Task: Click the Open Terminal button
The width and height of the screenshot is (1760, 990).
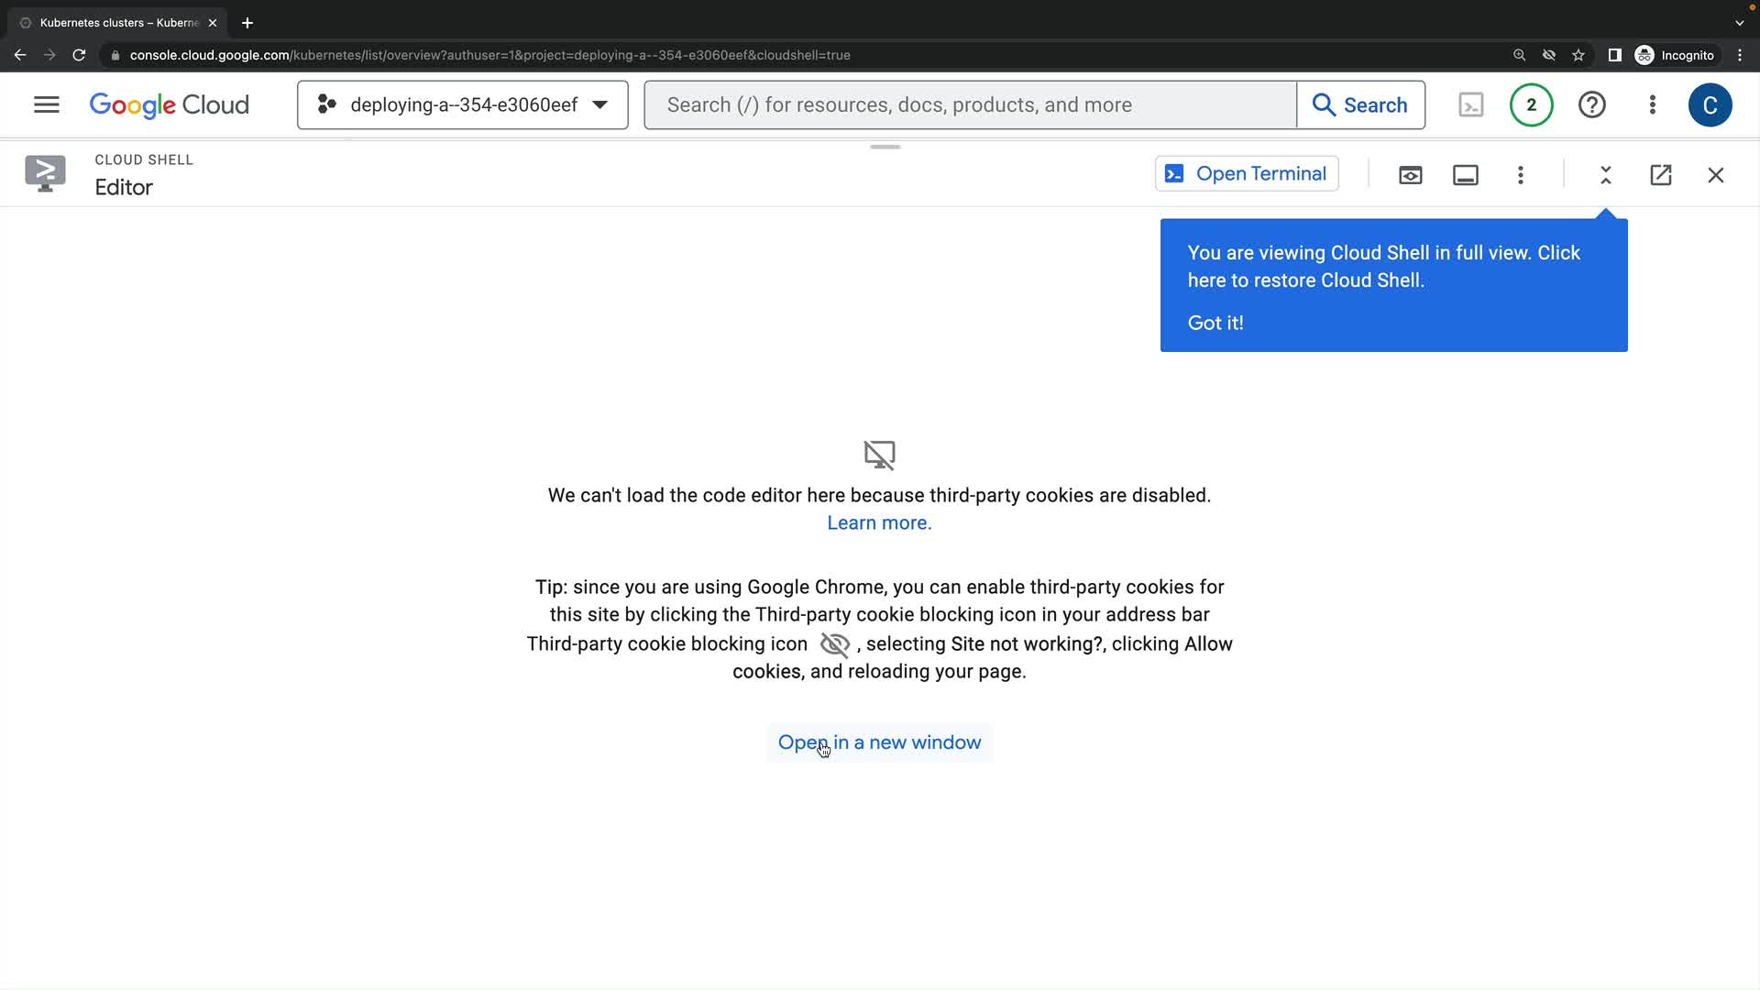Action: pyautogui.click(x=1247, y=174)
